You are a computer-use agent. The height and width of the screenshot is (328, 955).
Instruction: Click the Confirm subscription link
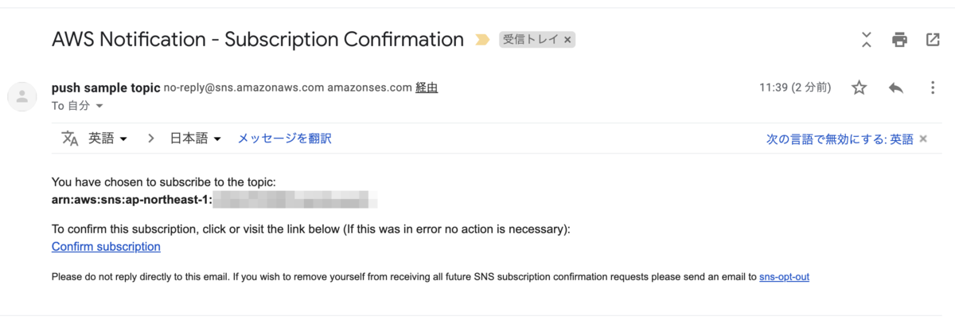pyautogui.click(x=106, y=247)
